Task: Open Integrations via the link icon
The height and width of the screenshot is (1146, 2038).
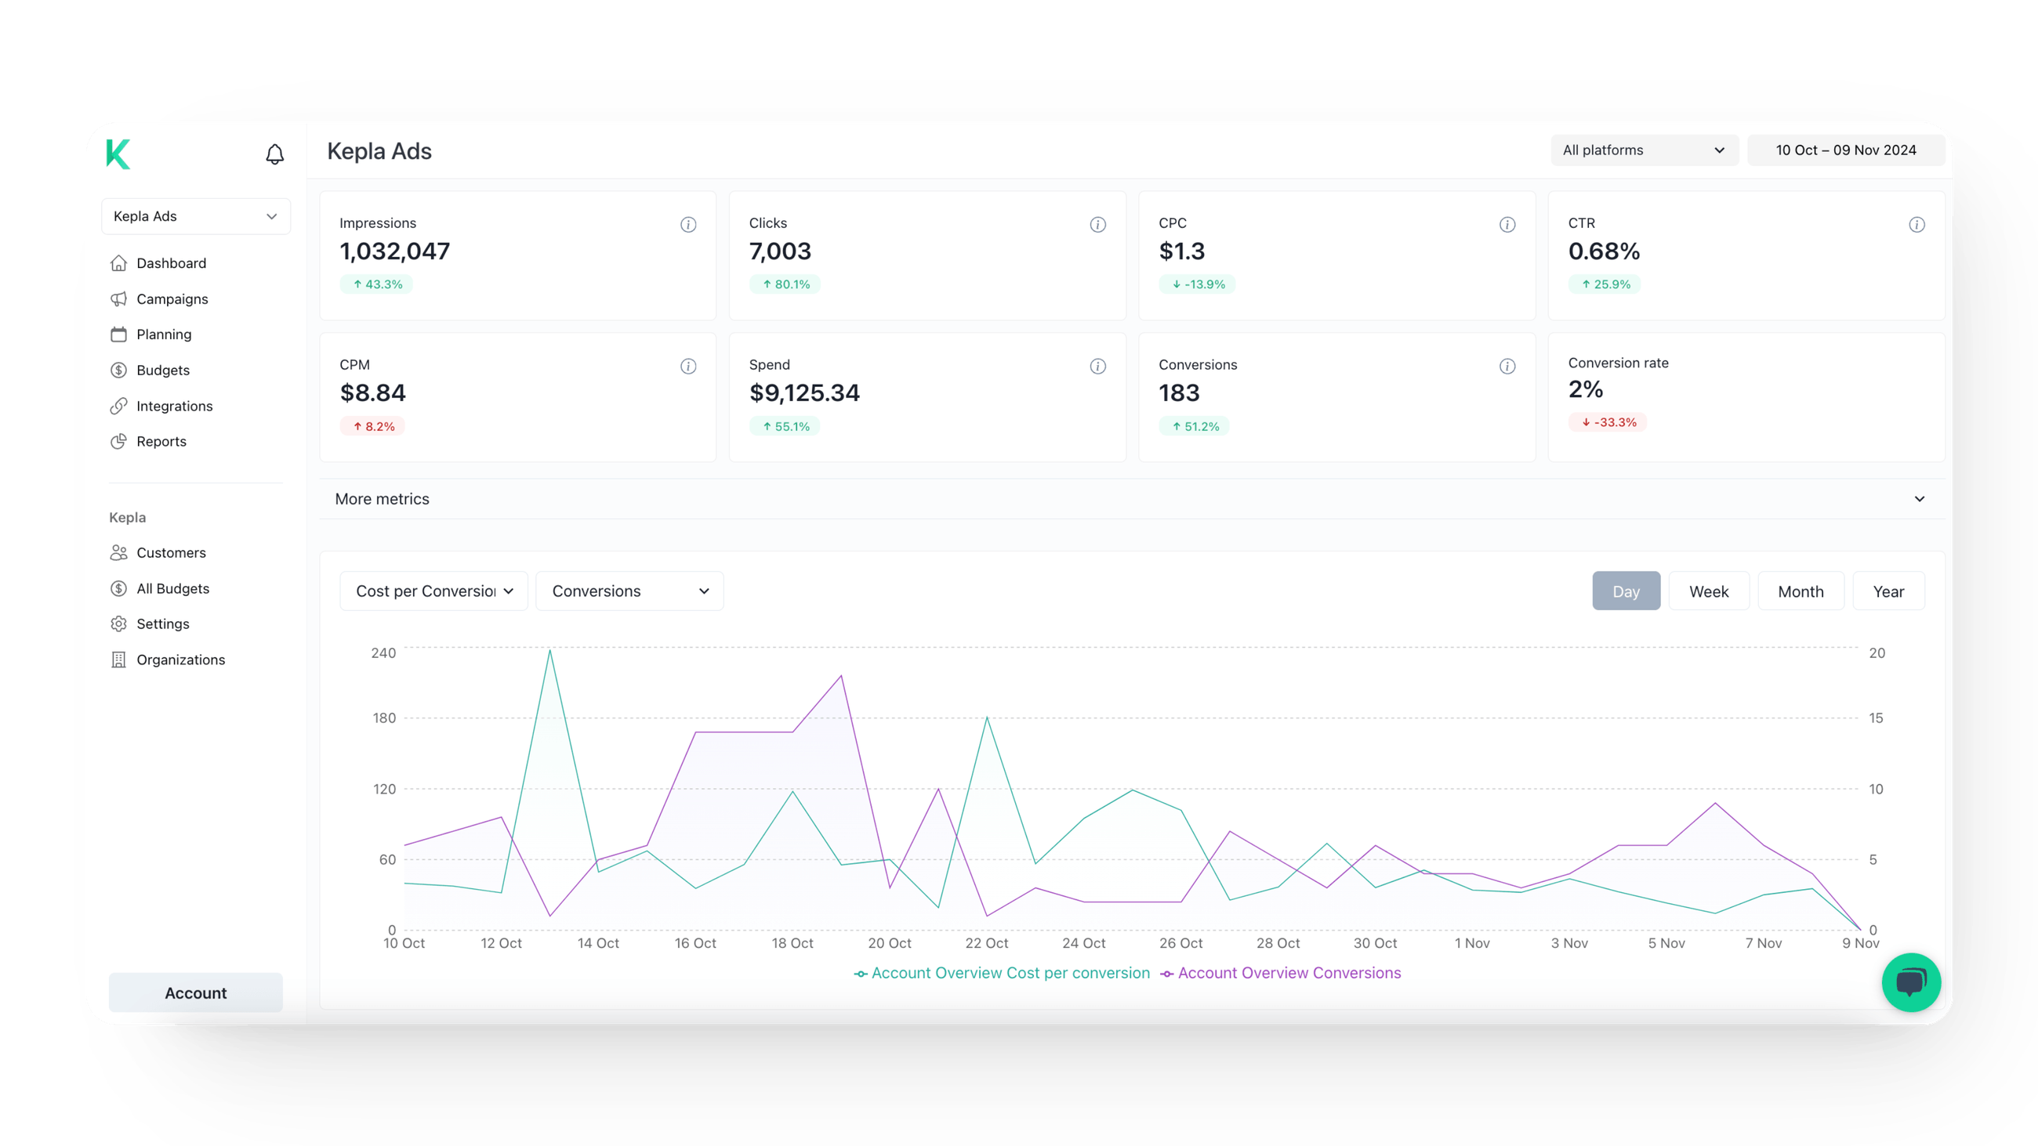Action: (118, 406)
